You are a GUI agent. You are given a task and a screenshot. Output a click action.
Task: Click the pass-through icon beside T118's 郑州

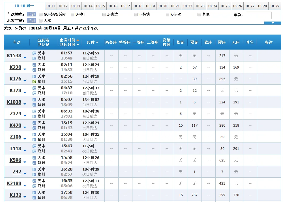pyautogui.click(x=34, y=151)
